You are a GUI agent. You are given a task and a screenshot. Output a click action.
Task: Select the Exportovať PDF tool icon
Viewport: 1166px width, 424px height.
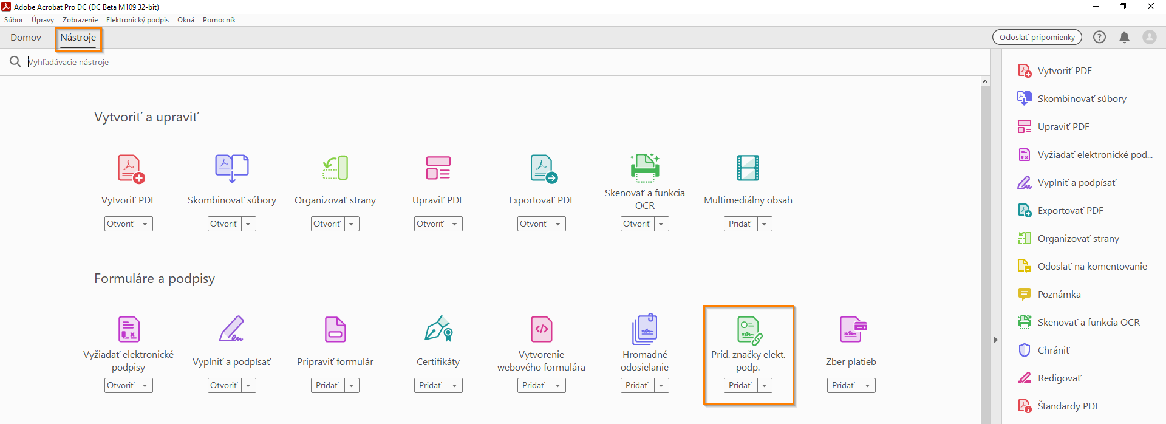point(544,168)
